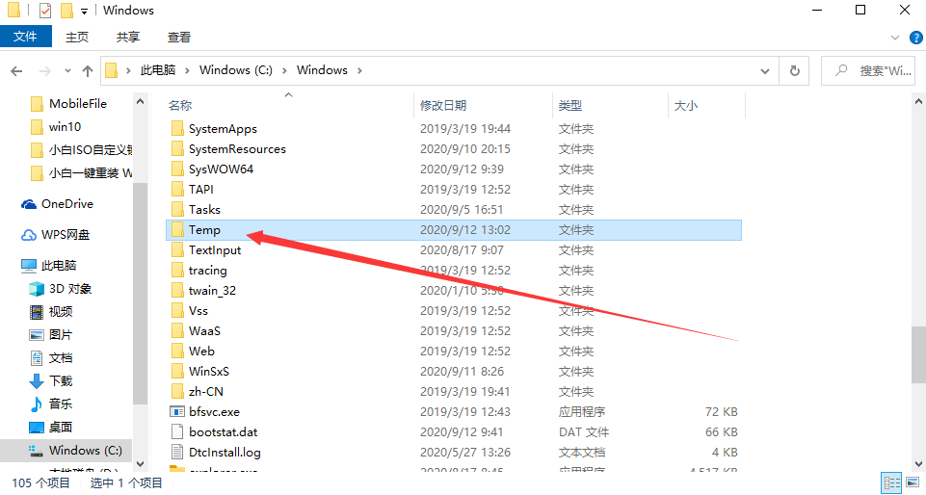Open the address bar history dropdown
Image resolution: width=926 pixels, height=495 pixels.
pos(765,70)
